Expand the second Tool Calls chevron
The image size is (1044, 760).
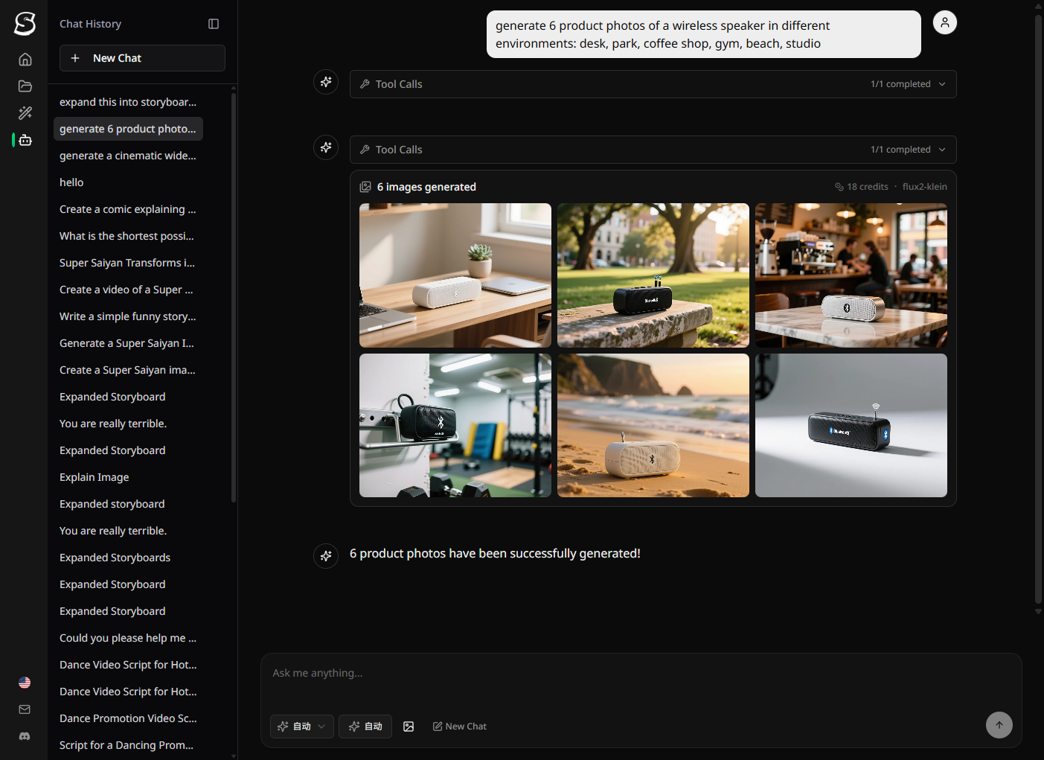(942, 150)
